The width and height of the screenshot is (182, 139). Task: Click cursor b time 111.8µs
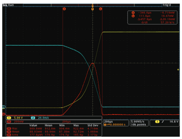coord(145,16)
